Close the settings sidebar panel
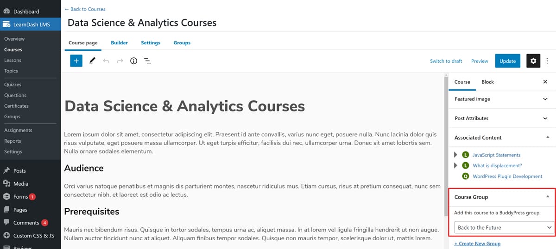 [x=545, y=82]
